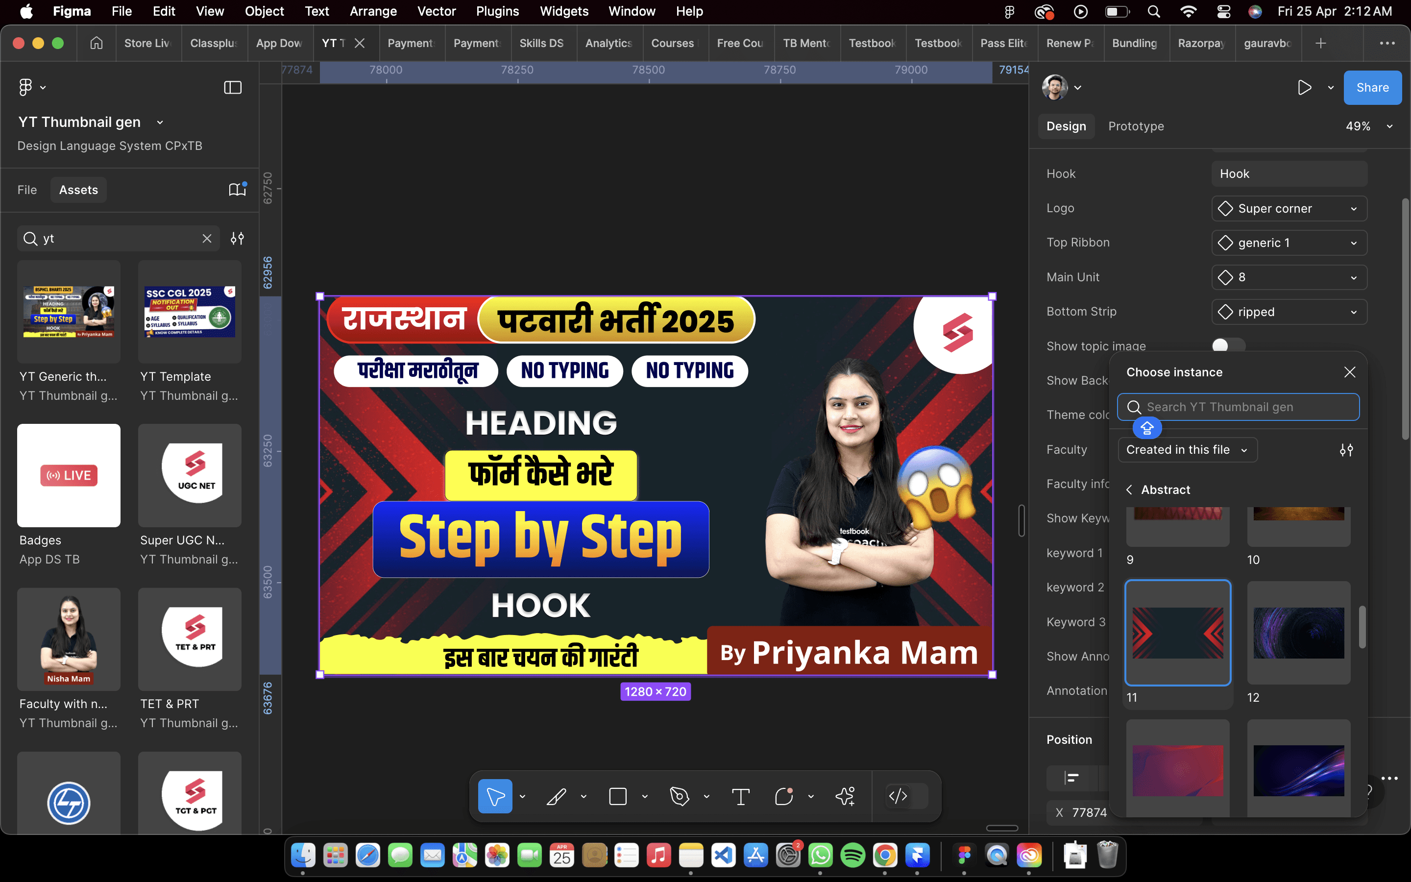Screen dimensions: 1411x882
Task: Click the asset search filter settings icon
Action: 237,239
